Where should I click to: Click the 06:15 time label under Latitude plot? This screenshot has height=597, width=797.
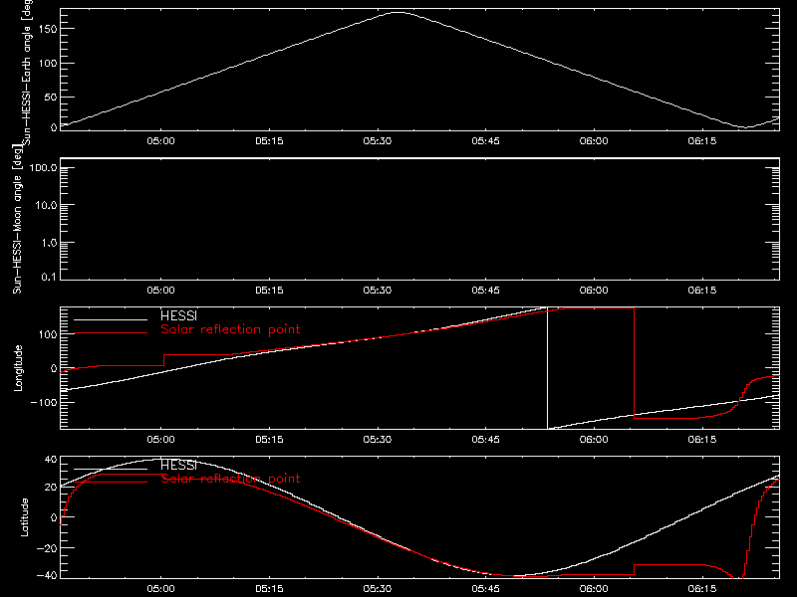702,589
